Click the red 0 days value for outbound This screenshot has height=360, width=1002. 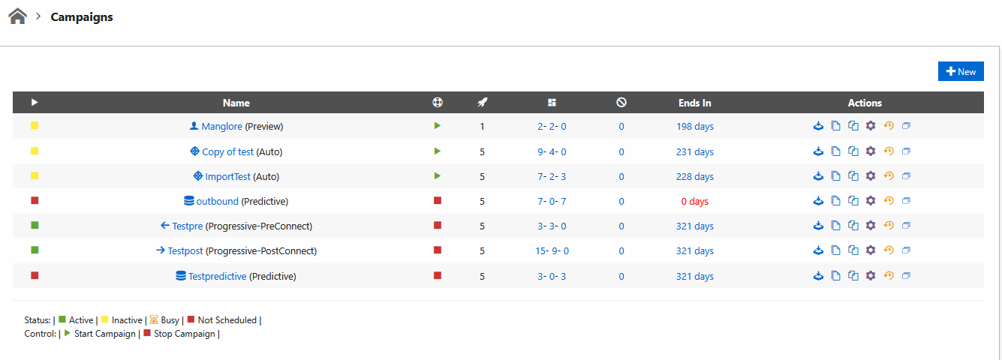coord(695,202)
